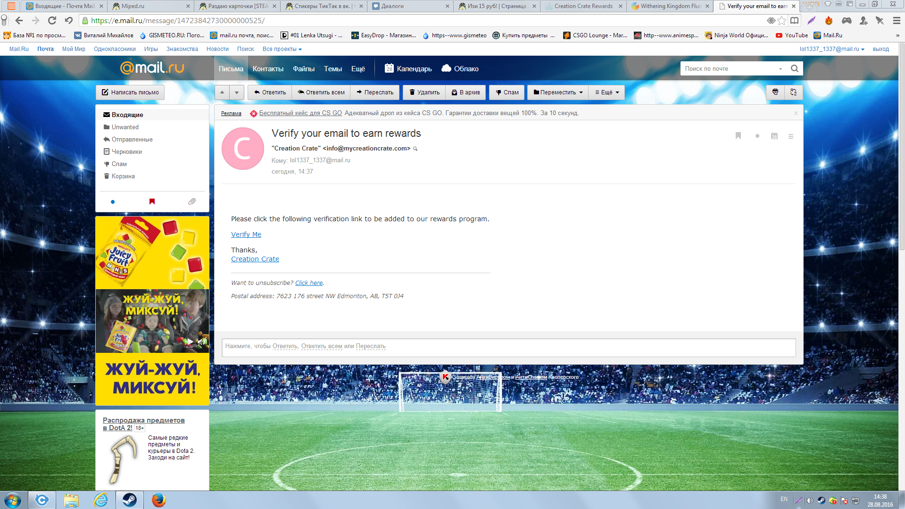
Task: Open the Ещё menu in header
Action: click(358, 69)
